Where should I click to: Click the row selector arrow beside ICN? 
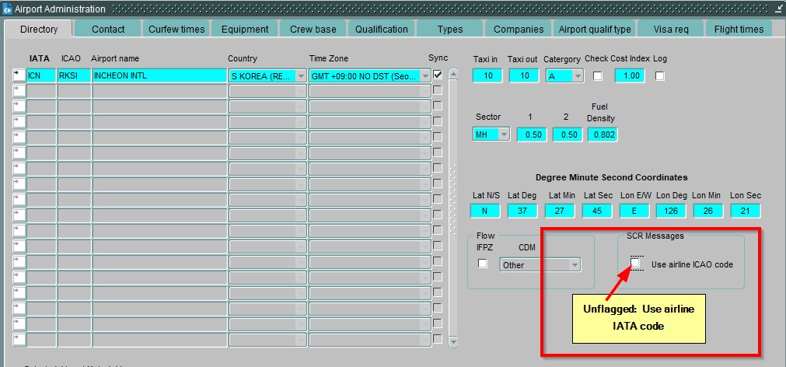(18, 75)
